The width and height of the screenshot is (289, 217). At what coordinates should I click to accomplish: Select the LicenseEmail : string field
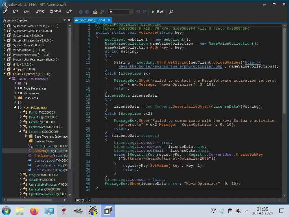pyautogui.click(x=51, y=165)
